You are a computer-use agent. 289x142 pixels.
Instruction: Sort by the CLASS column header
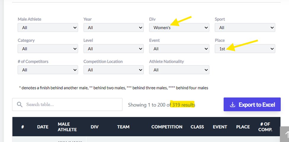click(x=197, y=127)
